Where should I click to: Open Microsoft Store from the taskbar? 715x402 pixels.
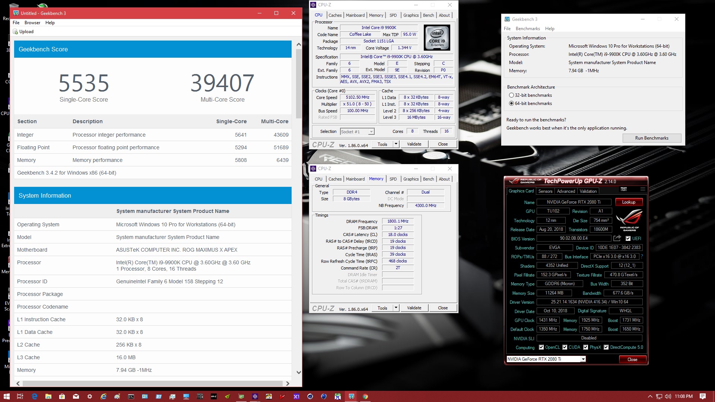click(x=62, y=396)
